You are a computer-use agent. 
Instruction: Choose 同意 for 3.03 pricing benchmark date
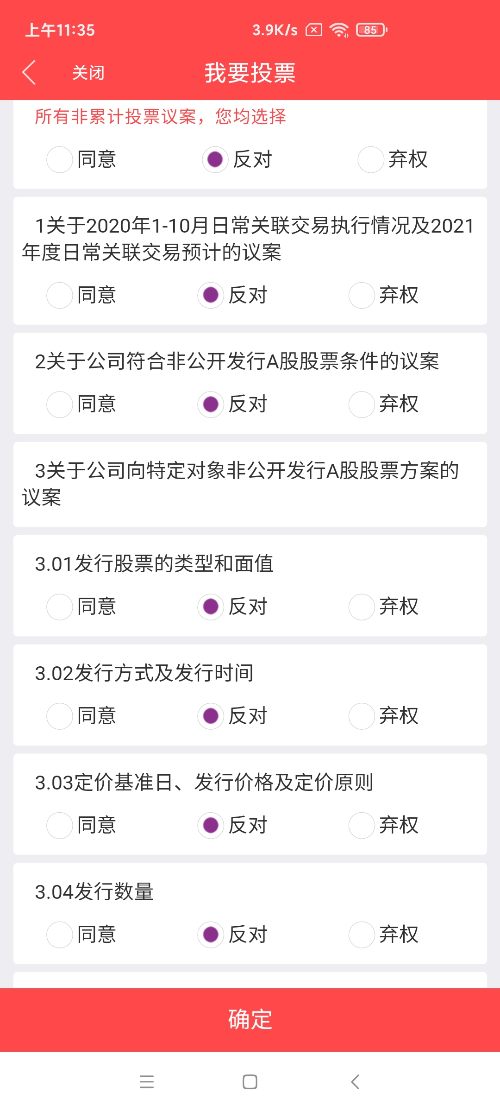(x=60, y=825)
